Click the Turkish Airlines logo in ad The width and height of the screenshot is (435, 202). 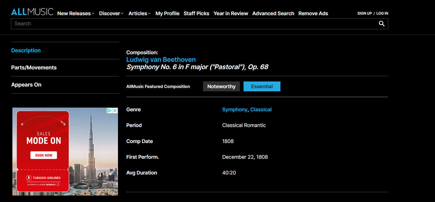click(43, 178)
